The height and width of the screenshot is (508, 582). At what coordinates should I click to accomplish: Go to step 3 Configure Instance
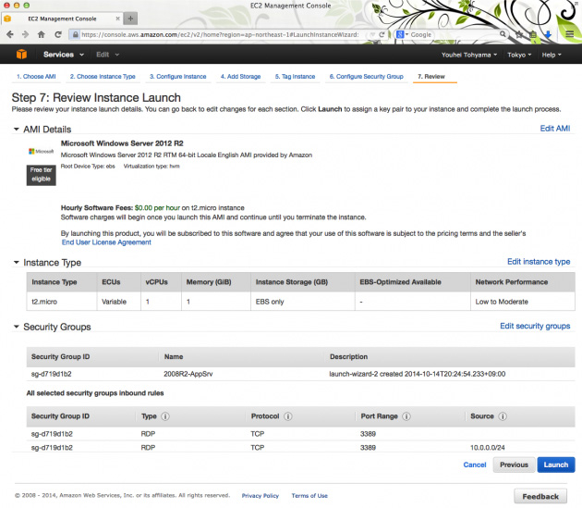(177, 77)
